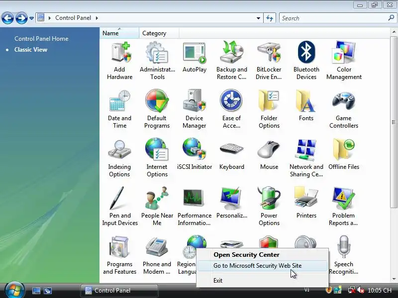The width and height of the screenshot is (398, 298).
Task: Expand arrow before Control Panel breadcrumb
Action: click(x=50, y=18)
